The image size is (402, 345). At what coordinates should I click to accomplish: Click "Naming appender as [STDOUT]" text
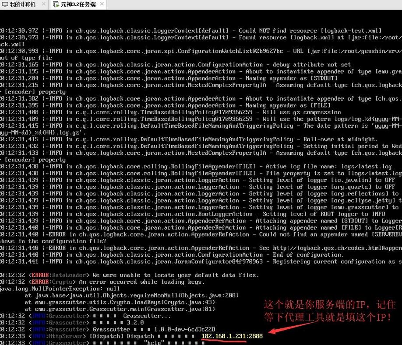[x=291, y=78]
